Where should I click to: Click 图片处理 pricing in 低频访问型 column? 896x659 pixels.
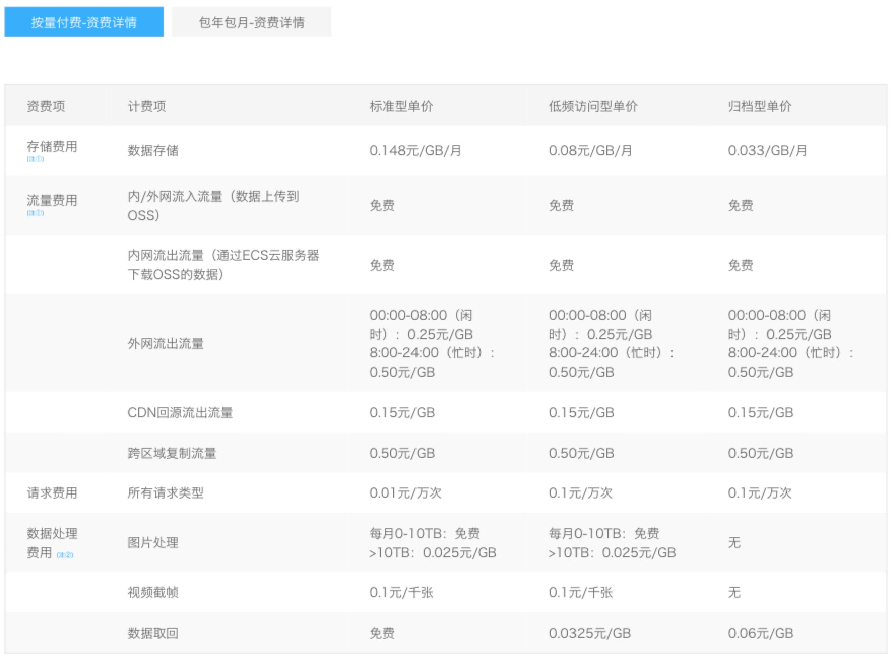point(613,543)
